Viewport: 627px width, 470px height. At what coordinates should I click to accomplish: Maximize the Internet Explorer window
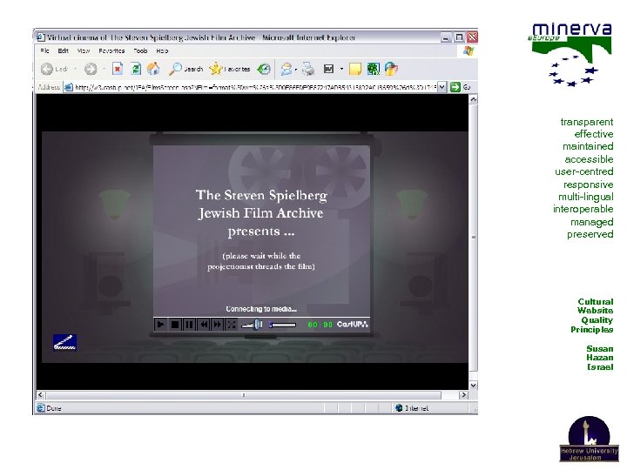pos(460,37)
